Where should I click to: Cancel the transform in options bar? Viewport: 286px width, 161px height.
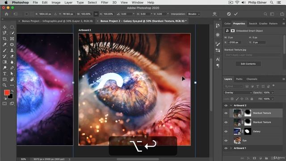(x=229, y=14)
